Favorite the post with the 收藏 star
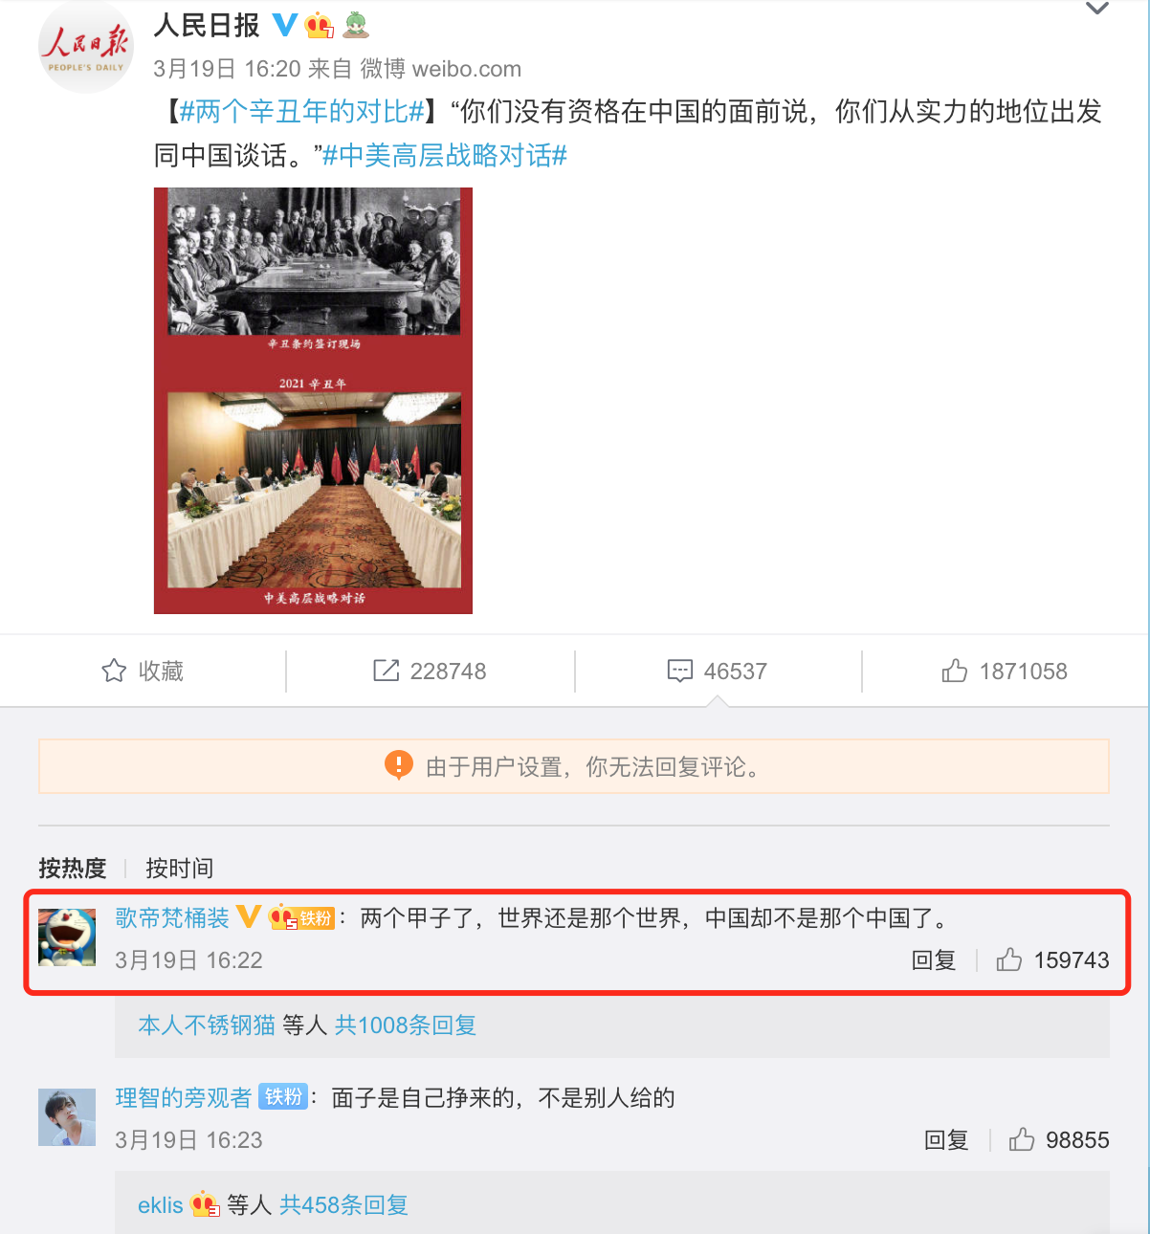 pos(143,671)
